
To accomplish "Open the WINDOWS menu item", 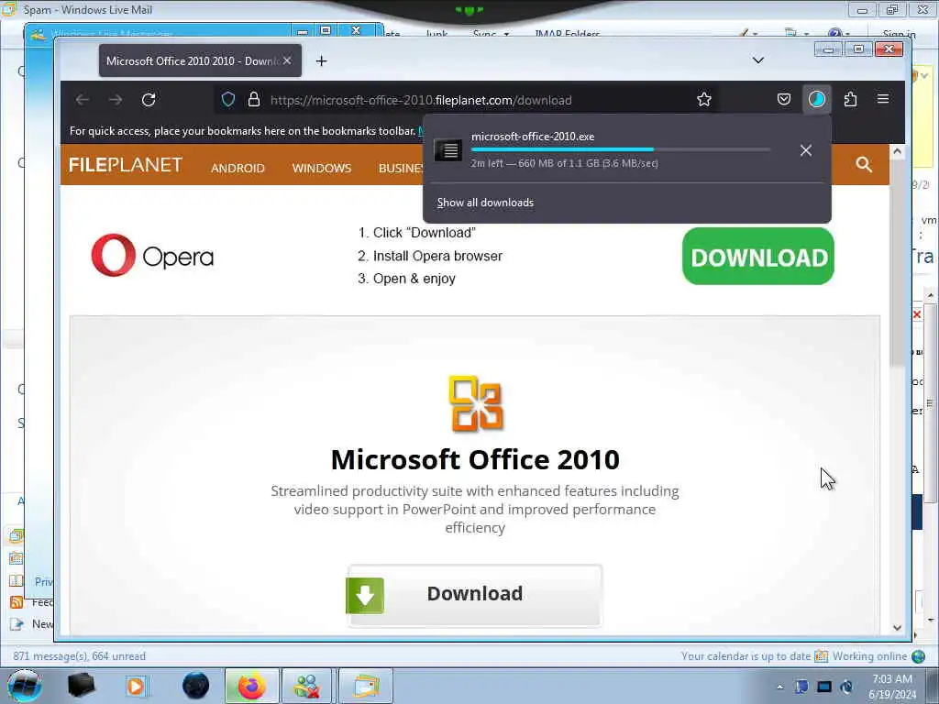I will (322, 169).
